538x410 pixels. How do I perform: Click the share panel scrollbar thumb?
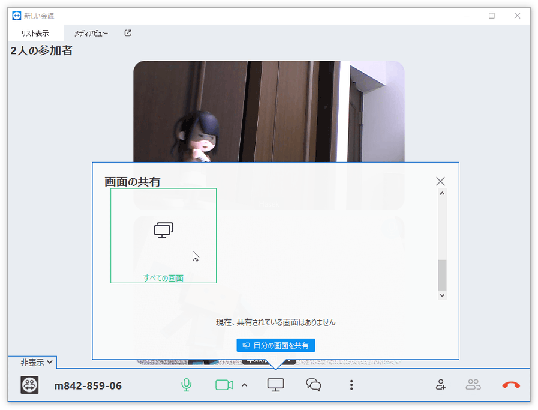[442, 275]
